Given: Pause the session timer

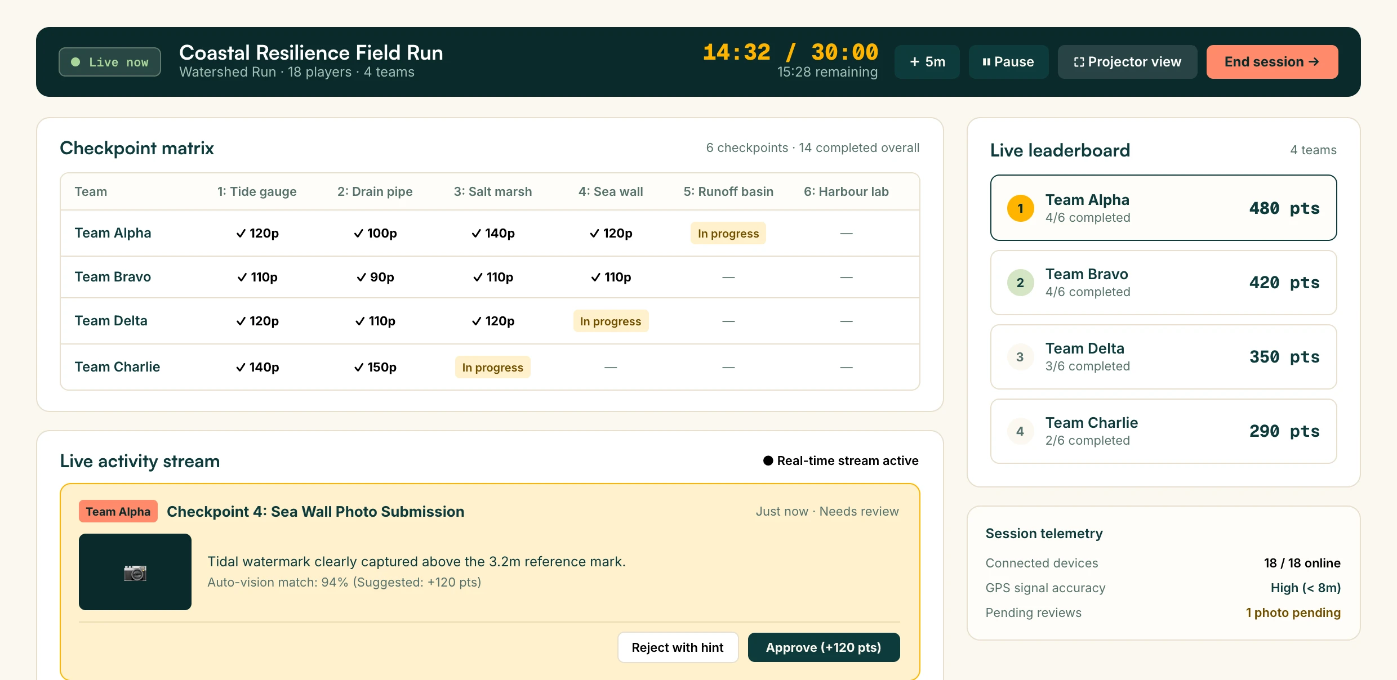Looking at the screenshot, I should pos(1008,62).
